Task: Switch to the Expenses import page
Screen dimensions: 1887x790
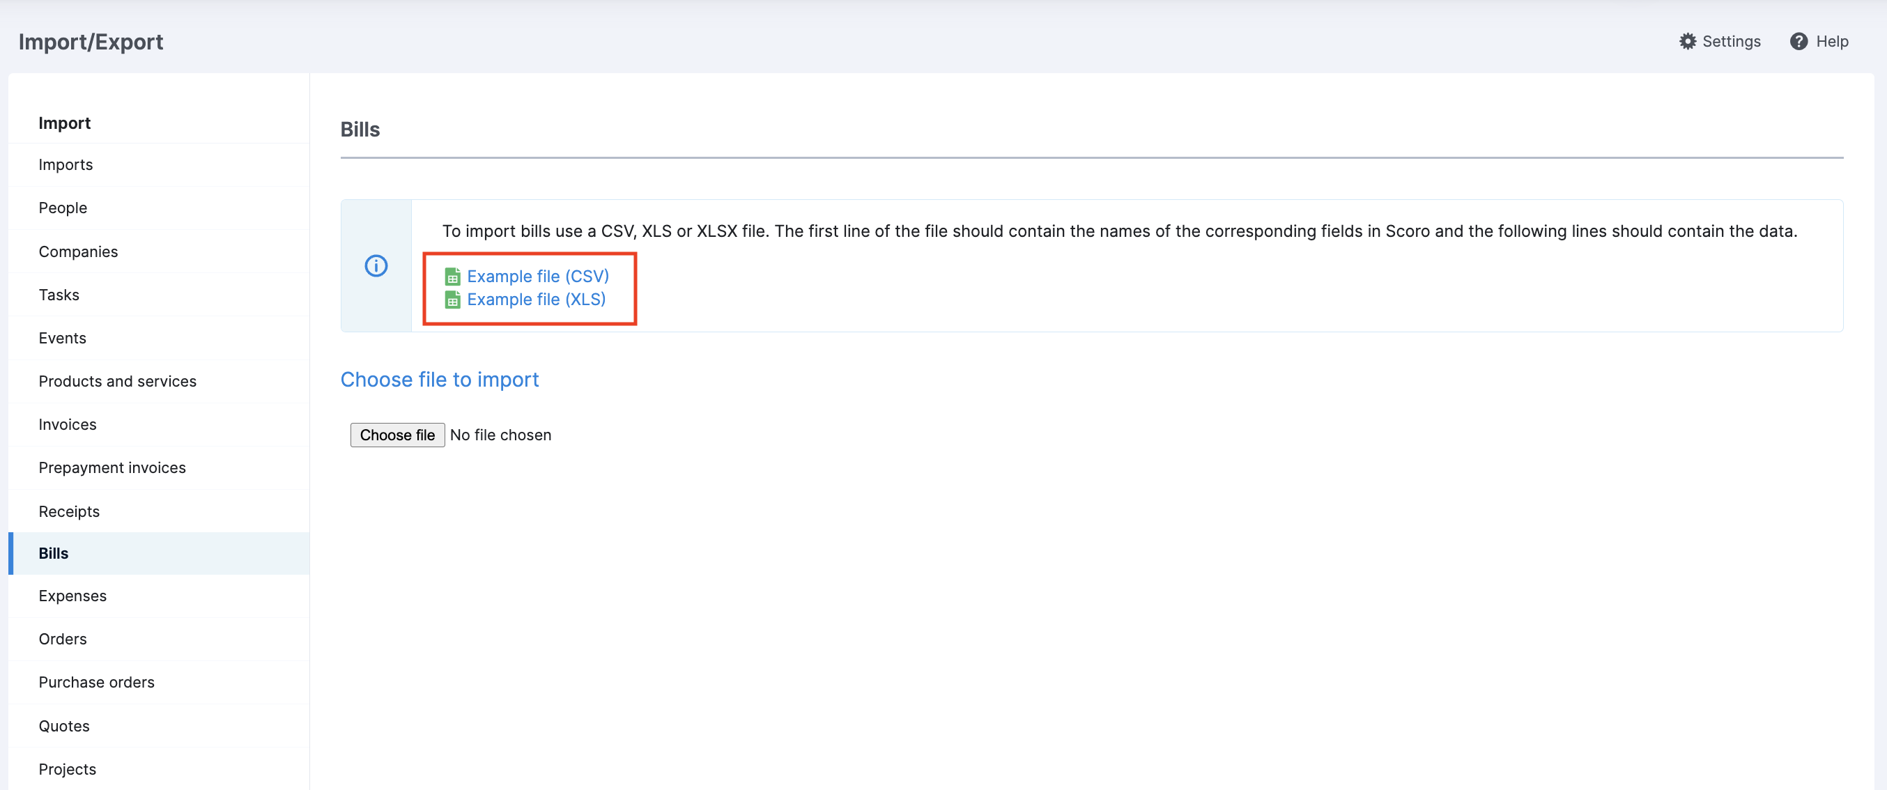Action: click(72, 595)
